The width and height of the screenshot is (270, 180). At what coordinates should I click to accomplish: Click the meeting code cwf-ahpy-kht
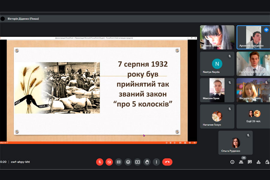20,162
